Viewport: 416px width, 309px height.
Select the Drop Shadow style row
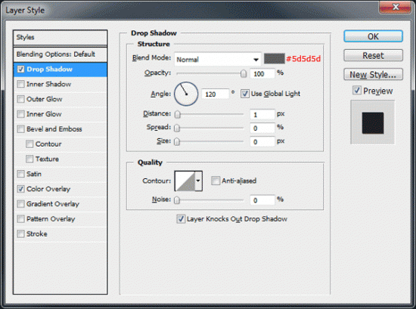point(61,70)
